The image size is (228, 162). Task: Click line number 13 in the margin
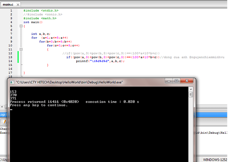(x=11, y=57)
